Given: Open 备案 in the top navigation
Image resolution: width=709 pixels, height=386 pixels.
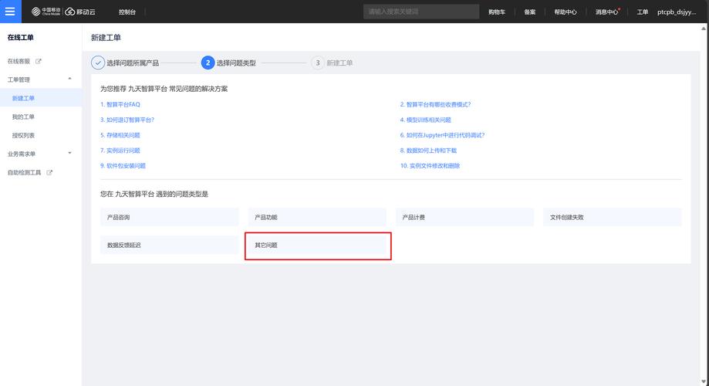Looking at the screenshot, I should click(x=530, y=12).
